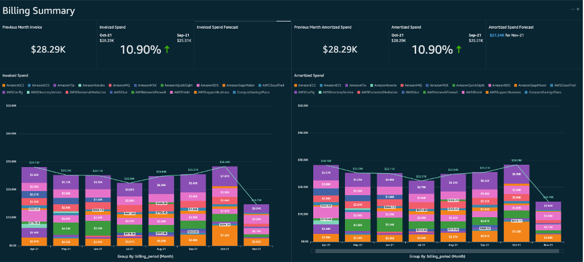Click the AmazonEC2 legend swatch in Invoiced Spend
Image resolution: width=584 pixels, height=262 pixels.
[4, 87]
